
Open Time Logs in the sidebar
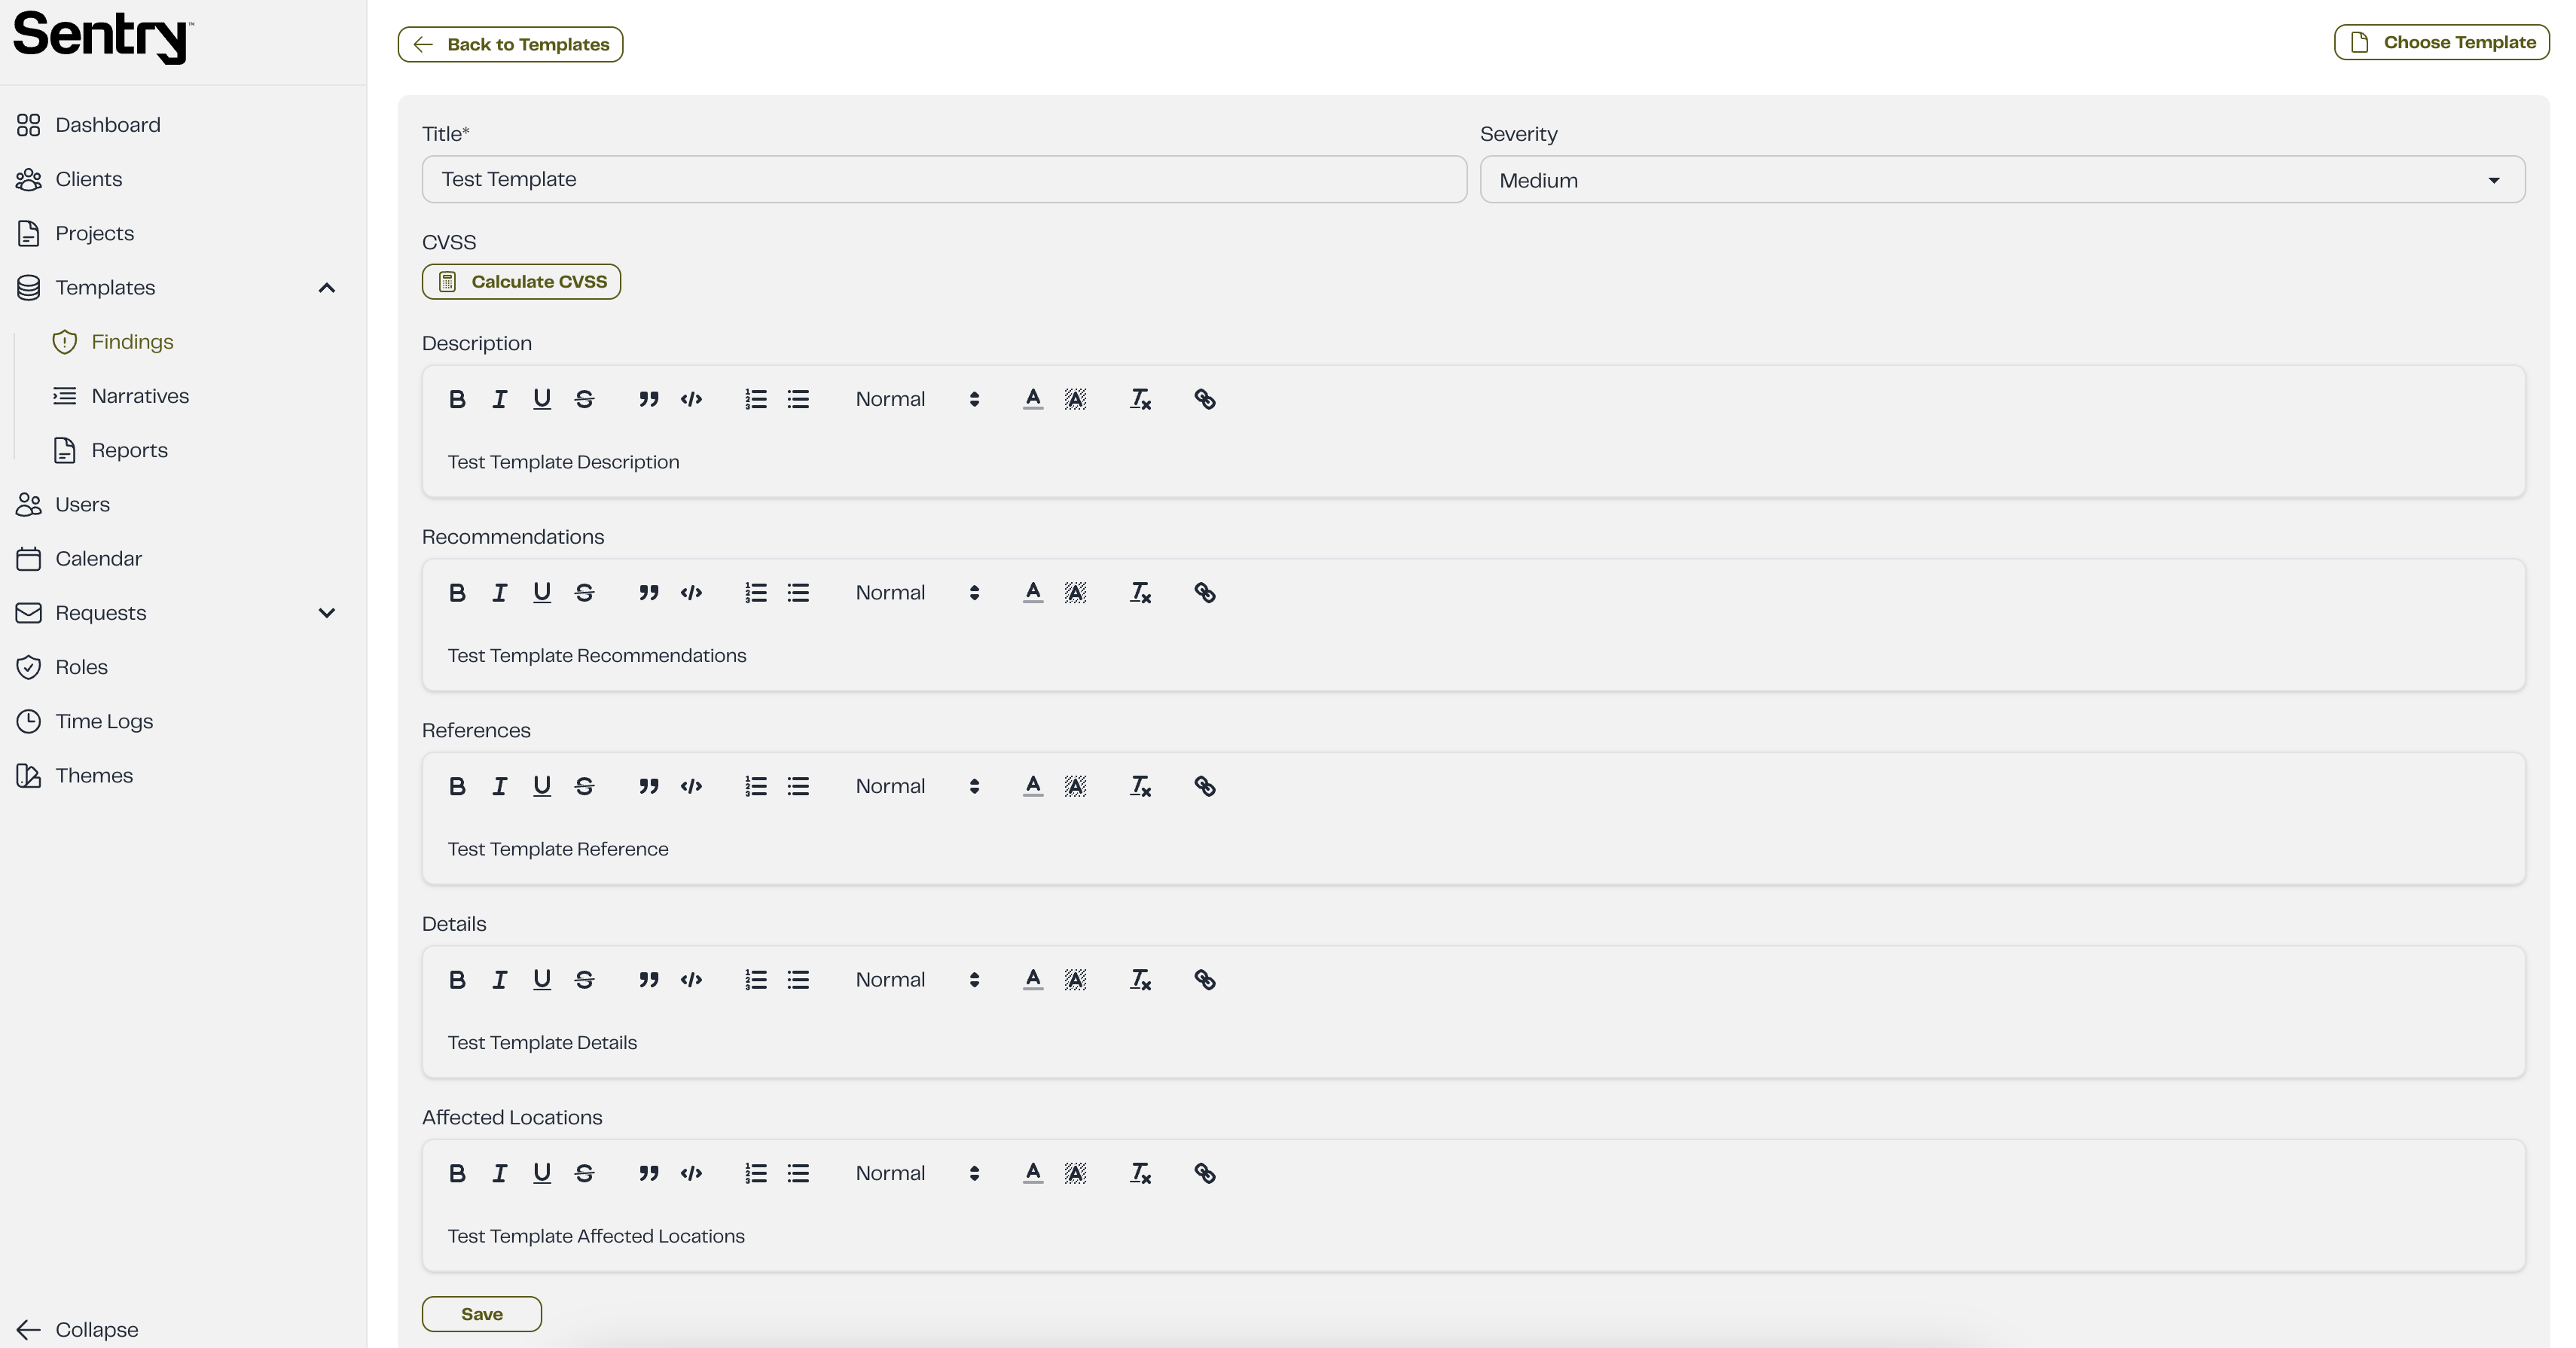(x=104, y=721)
